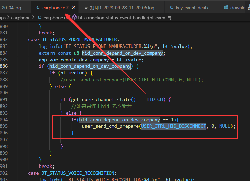Click 'break;' on line 881
Image resolution: width=250 pixels, height=181 pixels.
[47, 33]
